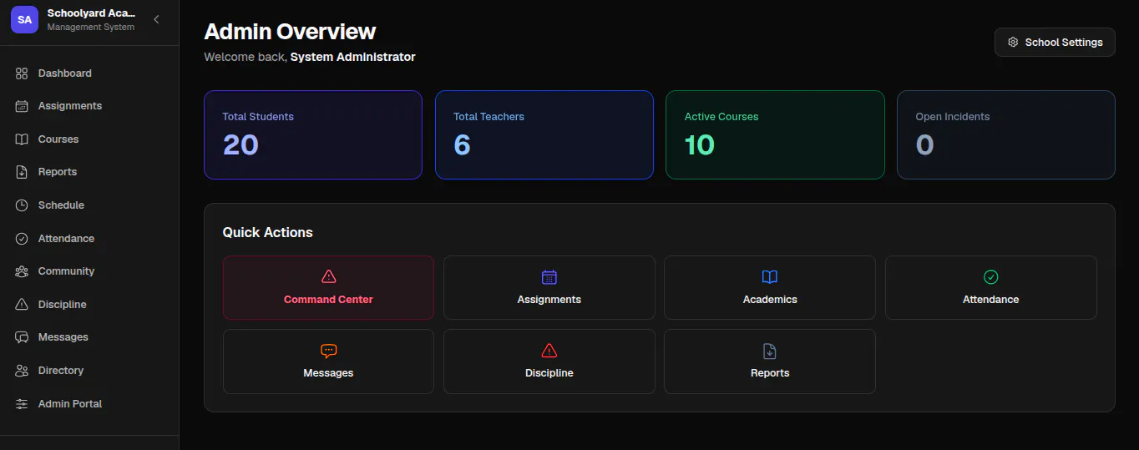The width and height of the screenshot is (1139, 450).
Task: Open Messages from the sidebar
Action: [89, 337]
